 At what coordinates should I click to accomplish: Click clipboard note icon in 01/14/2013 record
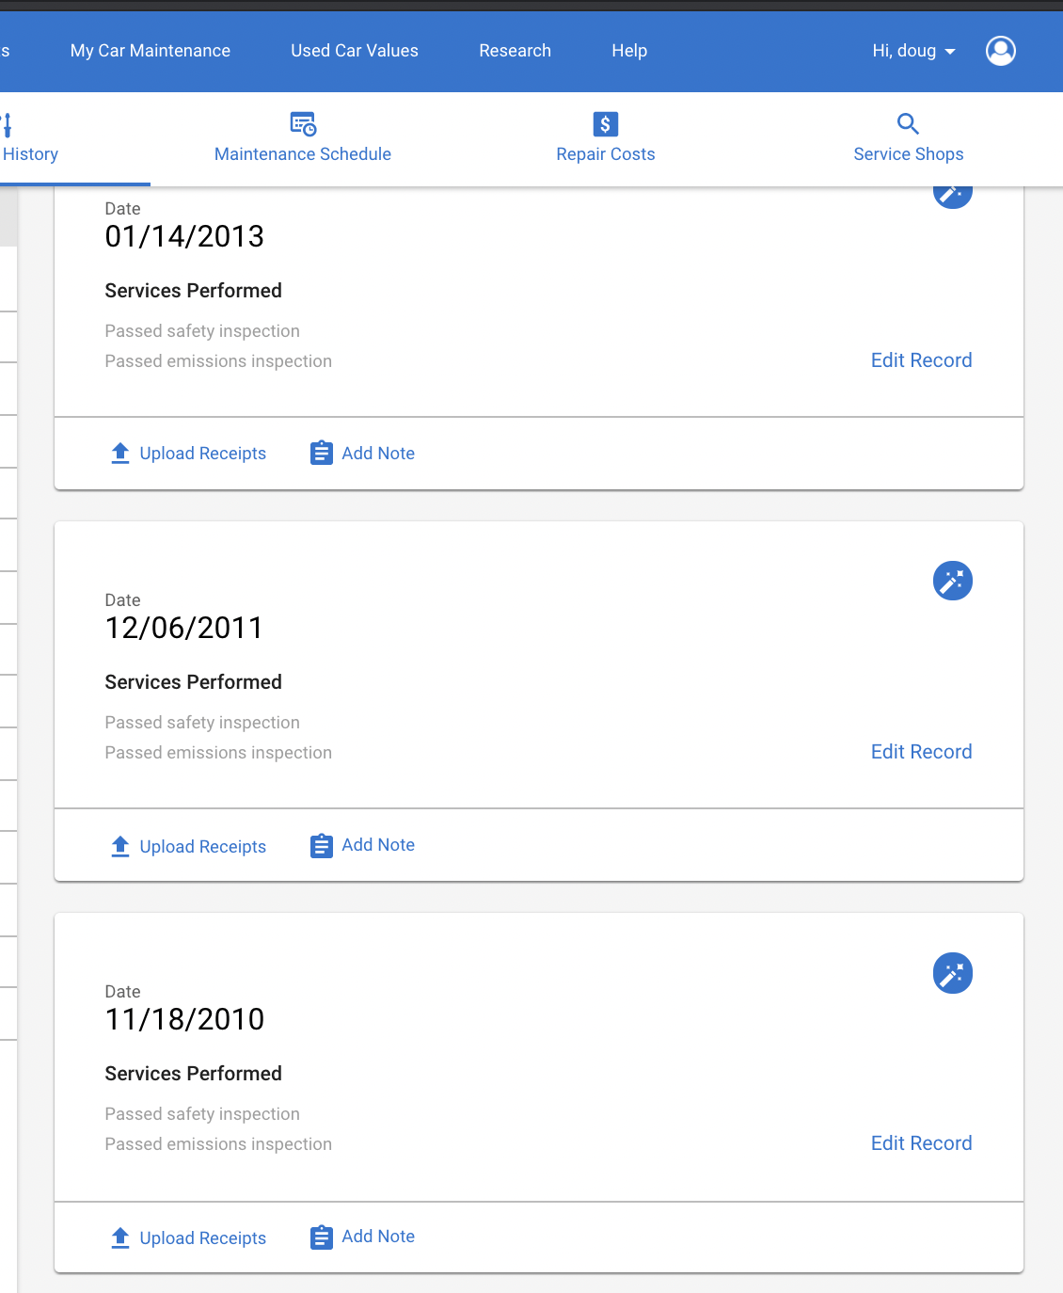(322, 454)
